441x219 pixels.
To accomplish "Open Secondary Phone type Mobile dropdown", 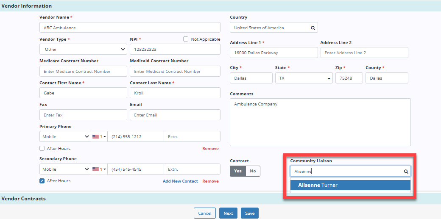I will (x=65, y=169).
